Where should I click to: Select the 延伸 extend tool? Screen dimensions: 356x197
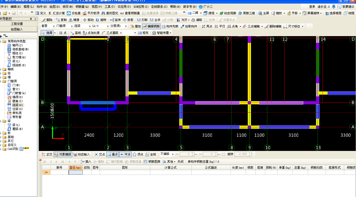coord(115,20)
